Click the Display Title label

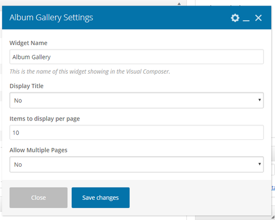(x=26, y=86)
